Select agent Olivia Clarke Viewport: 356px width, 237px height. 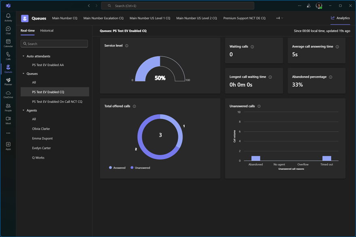click(41, 129)
